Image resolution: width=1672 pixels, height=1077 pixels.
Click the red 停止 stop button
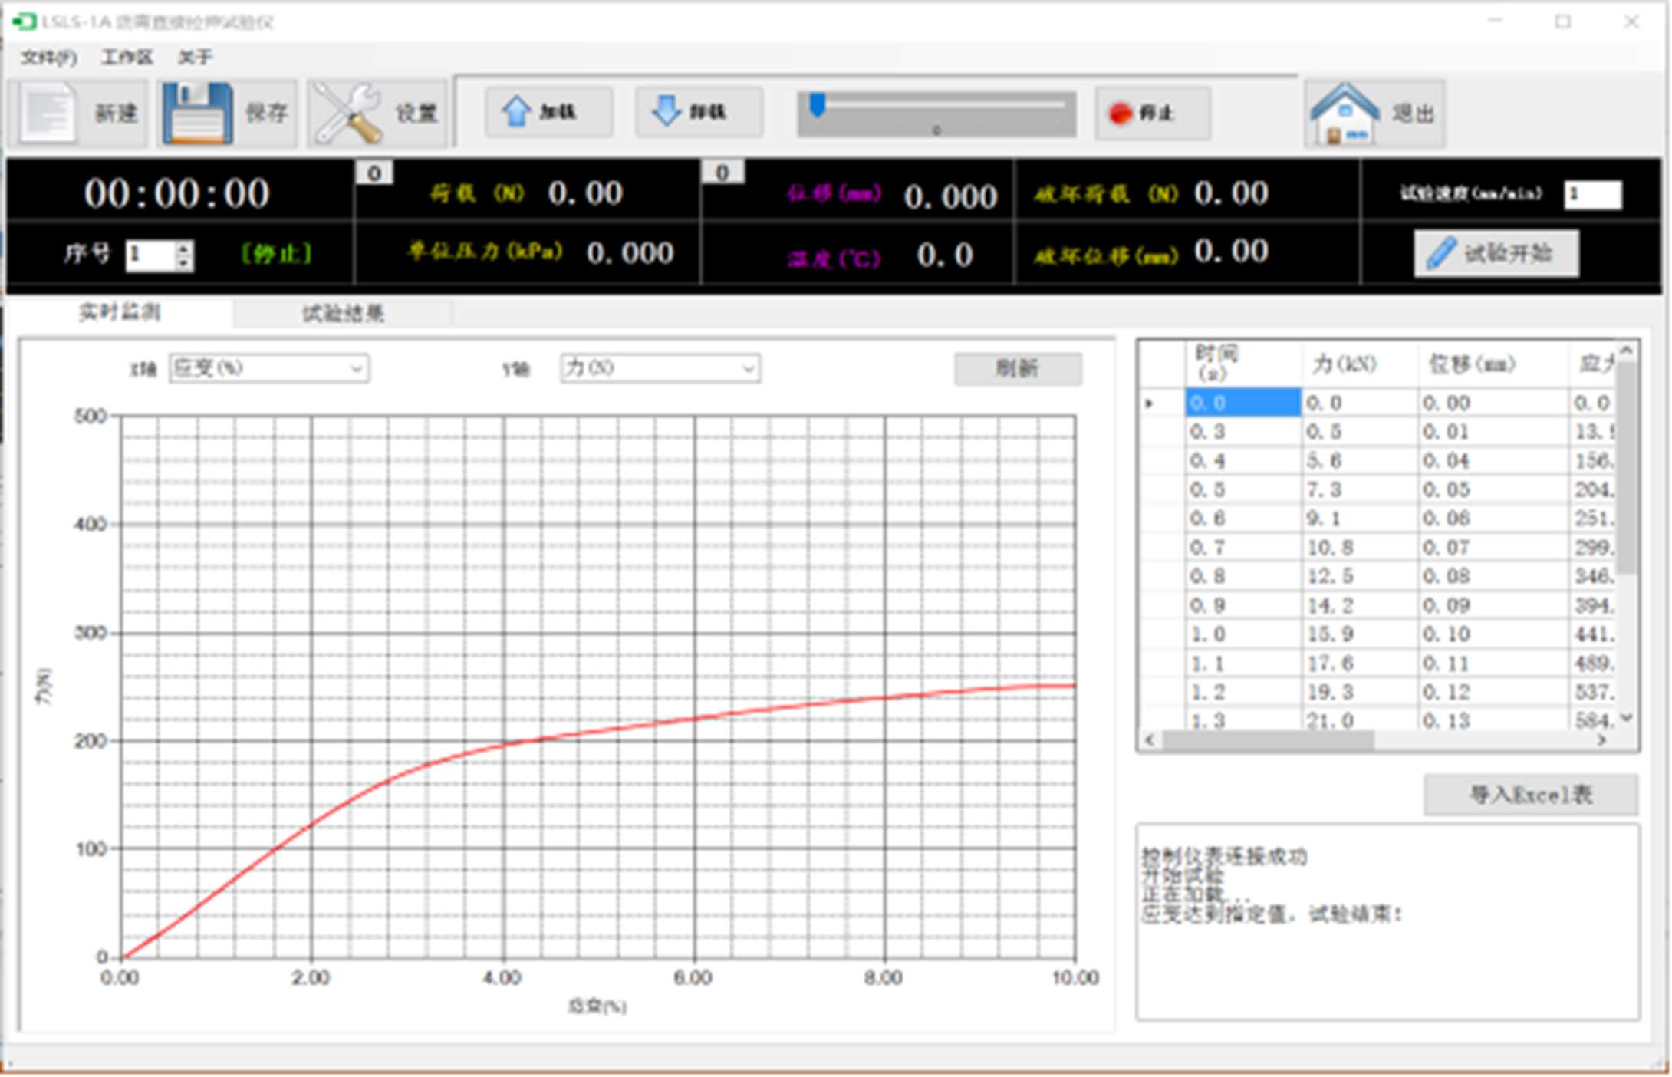(1151, 114)
